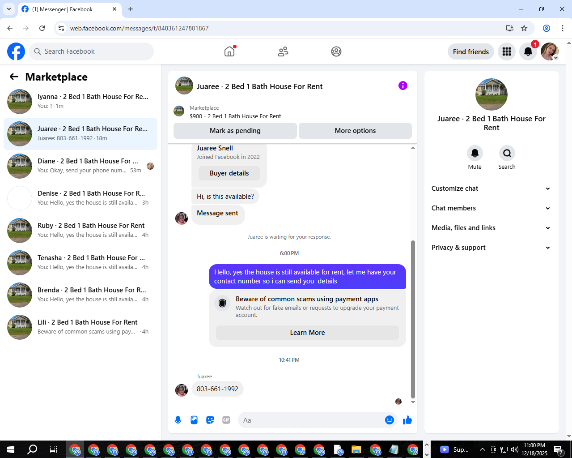Open Chrome three-dot menu
The width and height of the screenshot is (572, 458).
pos(563,28)
